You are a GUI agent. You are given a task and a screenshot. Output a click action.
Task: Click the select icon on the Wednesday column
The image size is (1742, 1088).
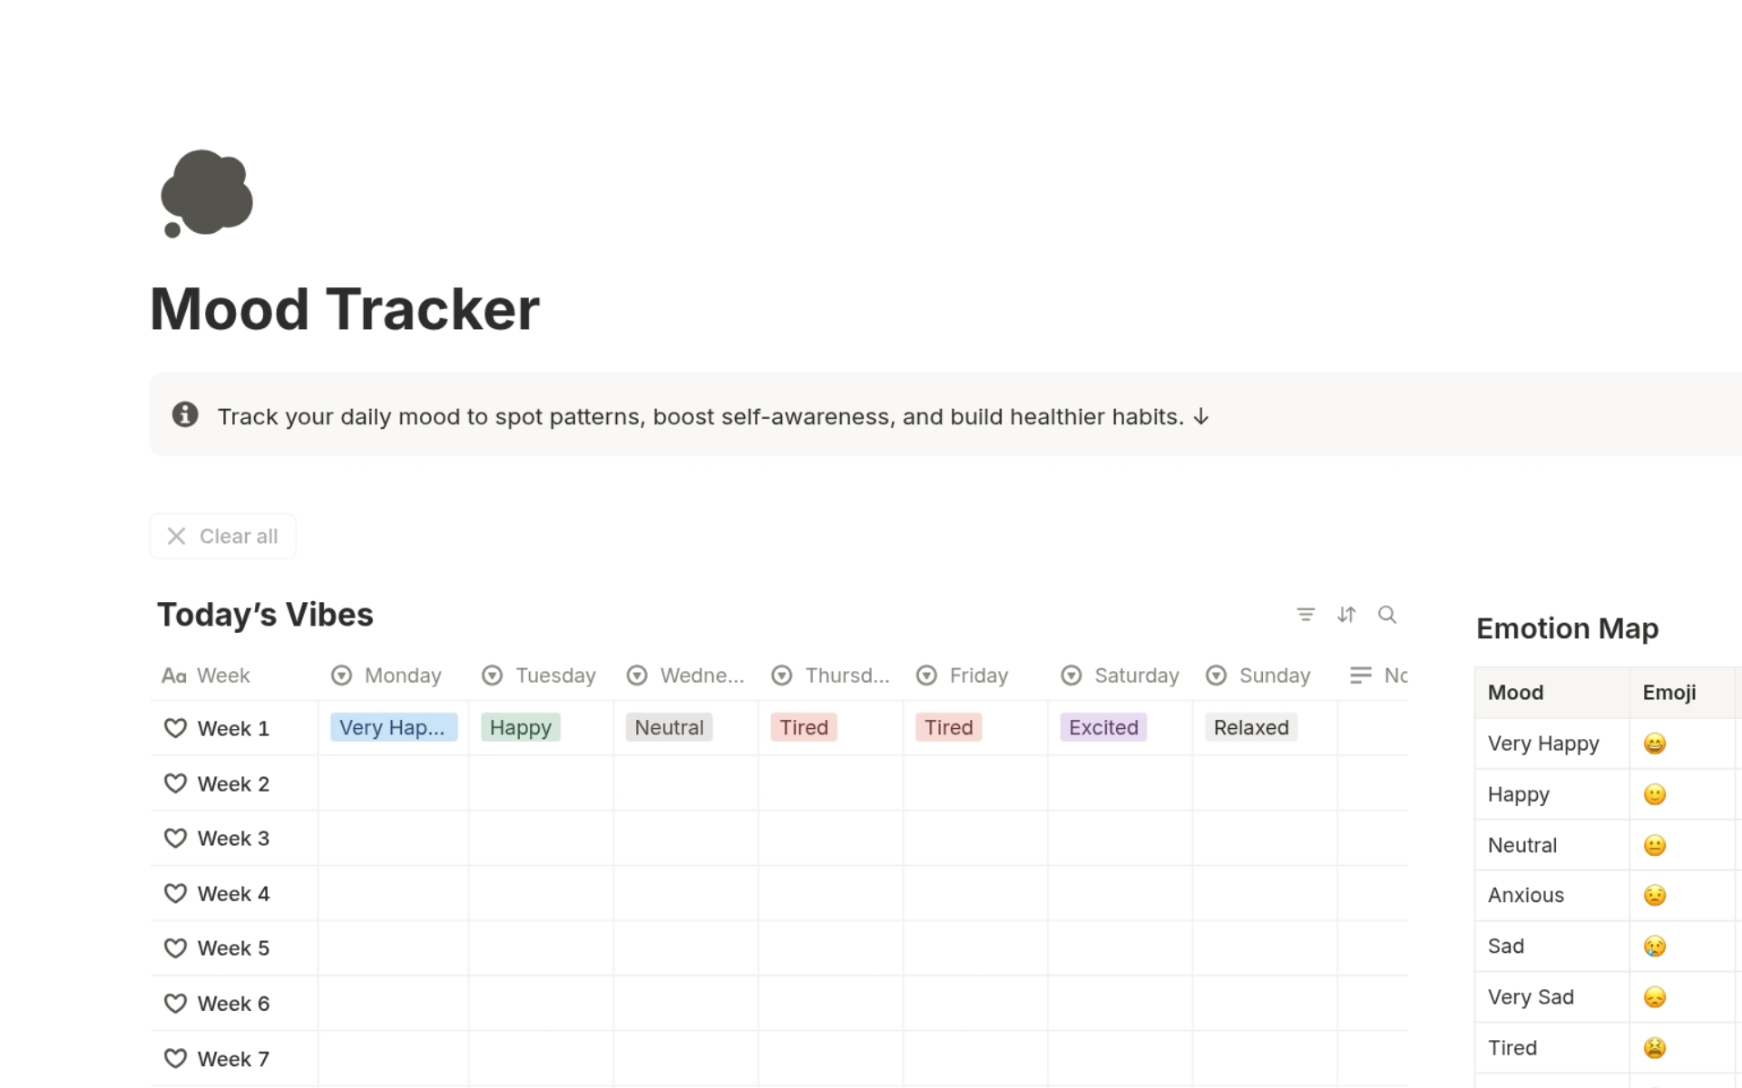point(637,675)
